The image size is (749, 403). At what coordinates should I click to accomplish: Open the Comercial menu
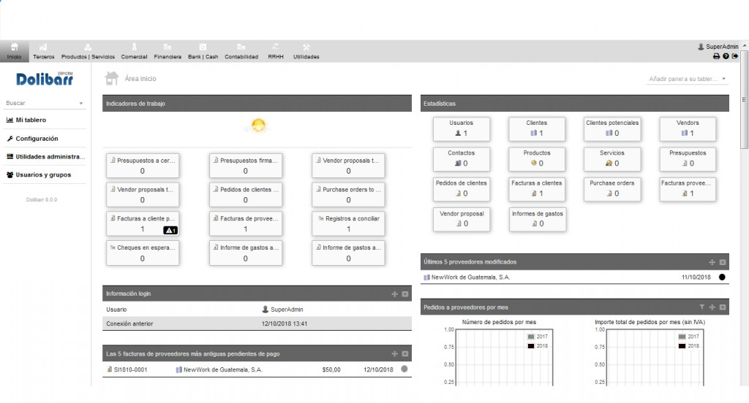(134, 51)
